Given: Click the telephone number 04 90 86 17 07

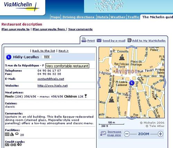Looking at the screenshot, I should [x=49, y=71].
